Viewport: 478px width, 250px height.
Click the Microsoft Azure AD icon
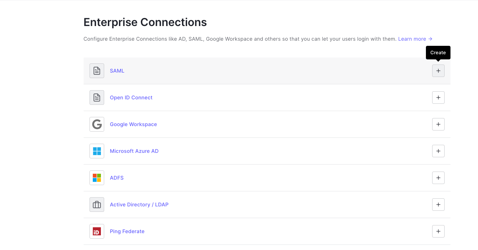coord(97,151)
